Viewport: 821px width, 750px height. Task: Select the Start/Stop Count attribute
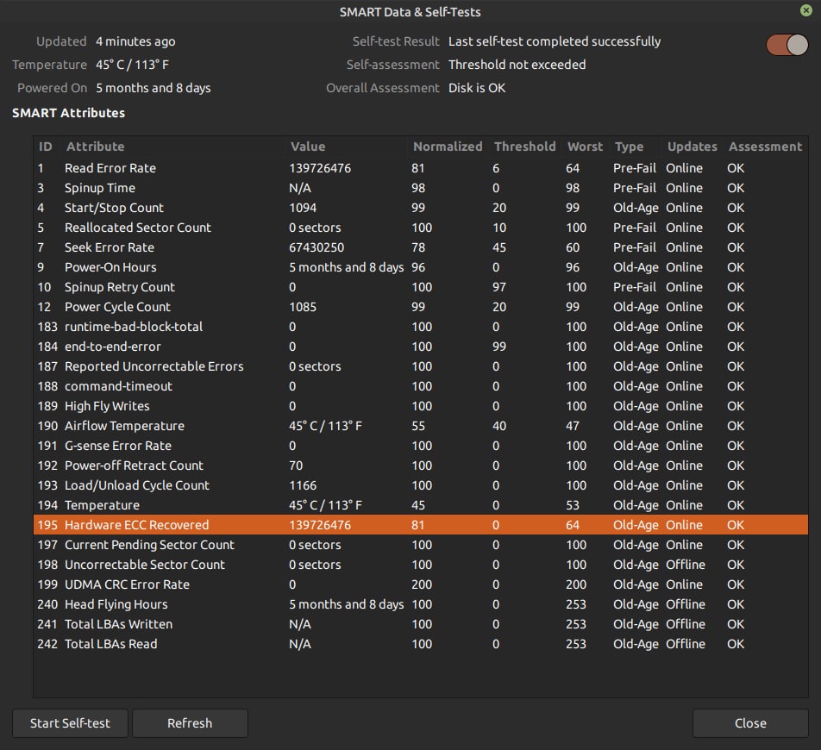(421, 208)
